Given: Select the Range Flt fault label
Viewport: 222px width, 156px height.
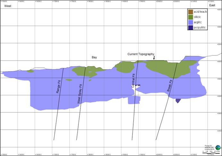Looking at the screenshot, I should 58,87.
